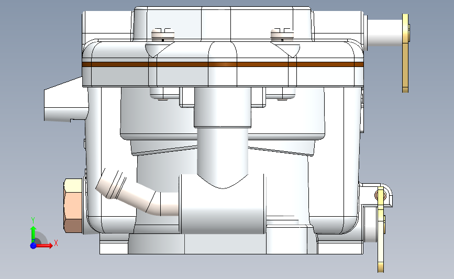The height and width of the screenshot is (279, 454).
Task: Select the orange hex plug on carburetor
Action: pos(73,206)
